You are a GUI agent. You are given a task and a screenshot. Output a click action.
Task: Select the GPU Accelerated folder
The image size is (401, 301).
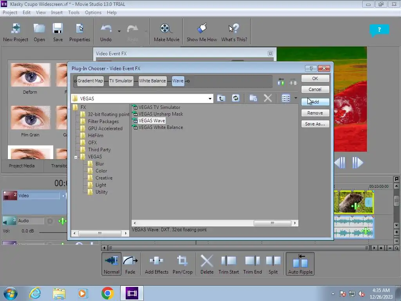coord(105,129)
